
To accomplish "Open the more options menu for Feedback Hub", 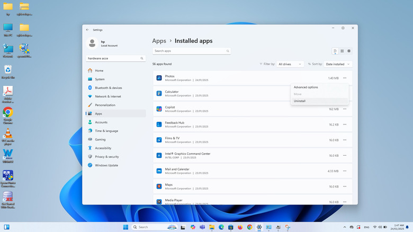I will [345, 124].
